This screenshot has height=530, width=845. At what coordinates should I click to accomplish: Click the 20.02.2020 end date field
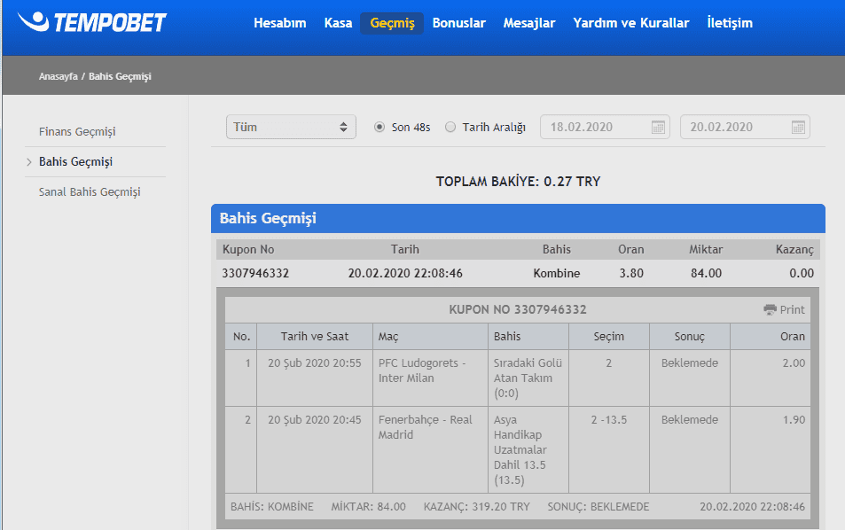pyautogui.click(x=745, y=127)
